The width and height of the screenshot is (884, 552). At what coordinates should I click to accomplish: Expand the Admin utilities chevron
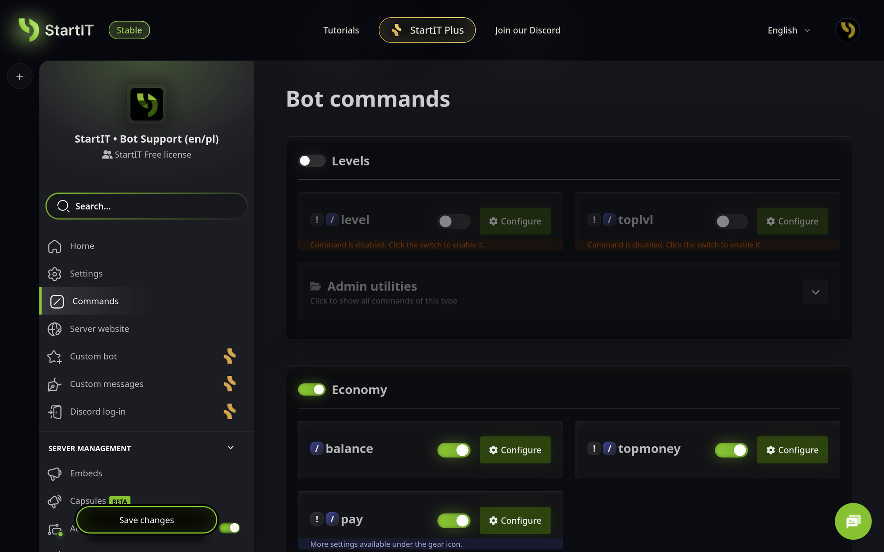(x=815, y=292)
